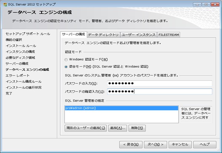This screenshot has width=222, height=153.
Task: Click the 追加(A)... button
Action: click(x=117, y=128)
